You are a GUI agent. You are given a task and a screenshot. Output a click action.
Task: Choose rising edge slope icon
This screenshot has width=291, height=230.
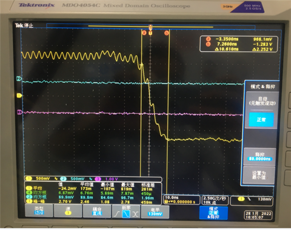click(117, 214)
